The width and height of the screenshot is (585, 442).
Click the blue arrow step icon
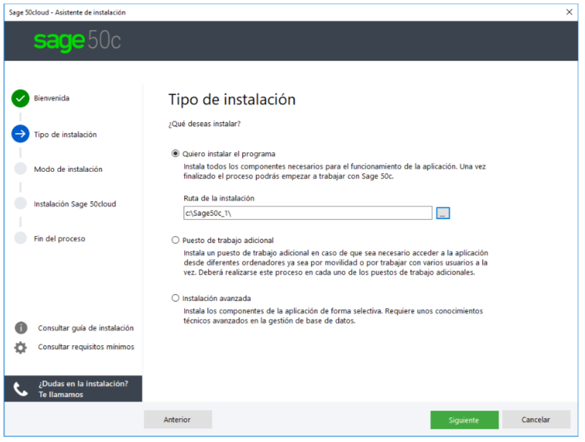tap(20, 134)
